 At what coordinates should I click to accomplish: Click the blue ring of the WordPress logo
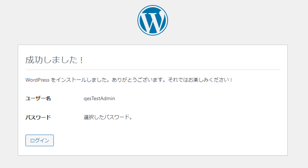(x=139, y=20)
